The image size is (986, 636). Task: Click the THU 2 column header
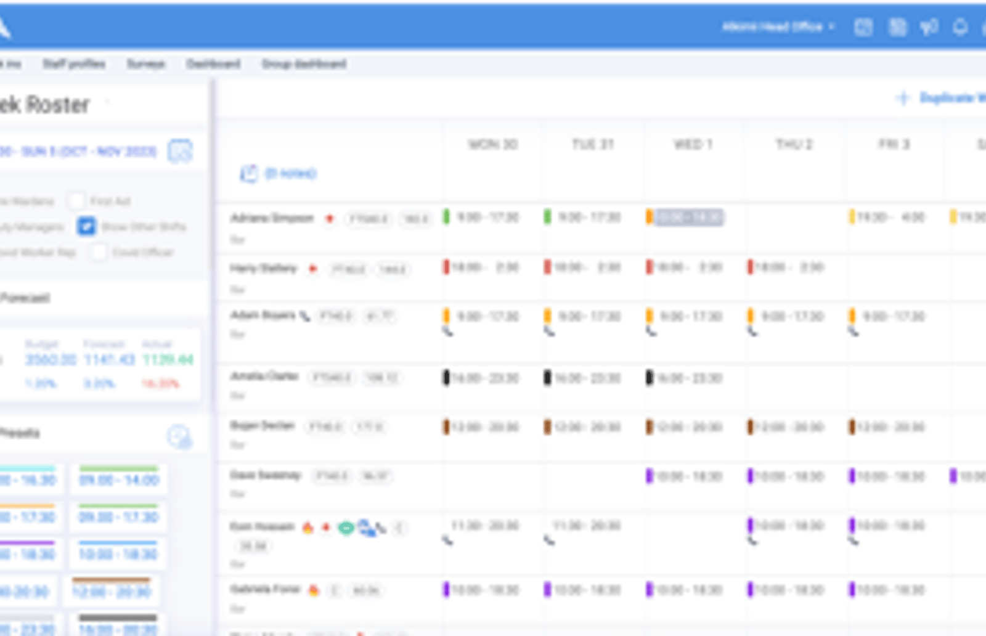pos(794,145)
